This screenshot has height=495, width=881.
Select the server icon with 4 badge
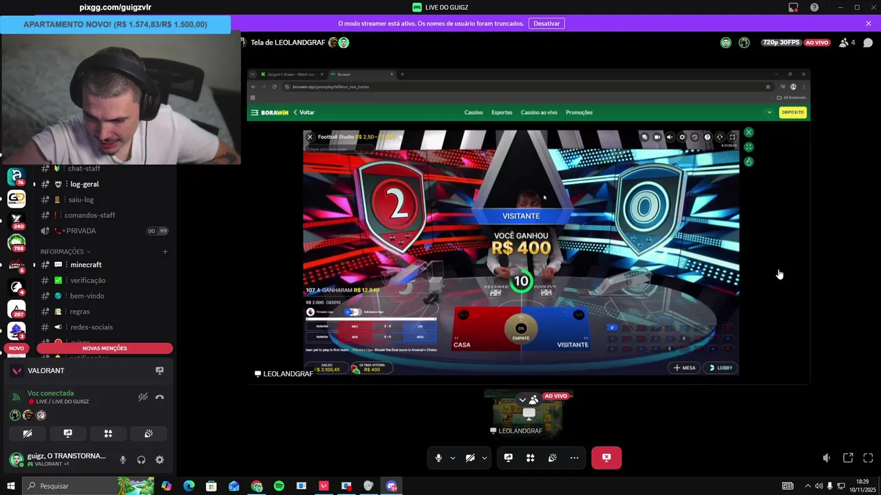(17, 287)
